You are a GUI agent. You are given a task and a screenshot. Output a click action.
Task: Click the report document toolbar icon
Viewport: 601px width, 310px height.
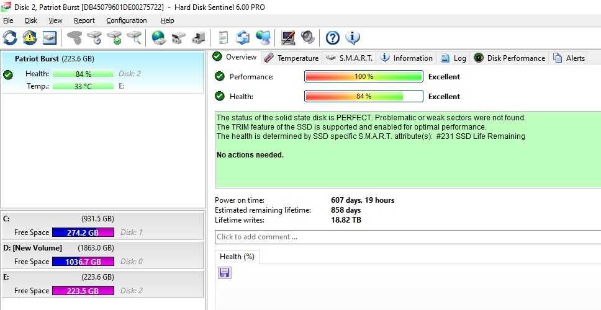223,37
